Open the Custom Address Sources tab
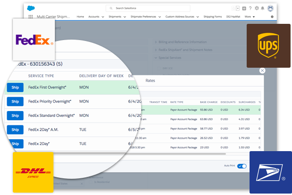Viewport: 292px width, 195px height. pos(180,17)
